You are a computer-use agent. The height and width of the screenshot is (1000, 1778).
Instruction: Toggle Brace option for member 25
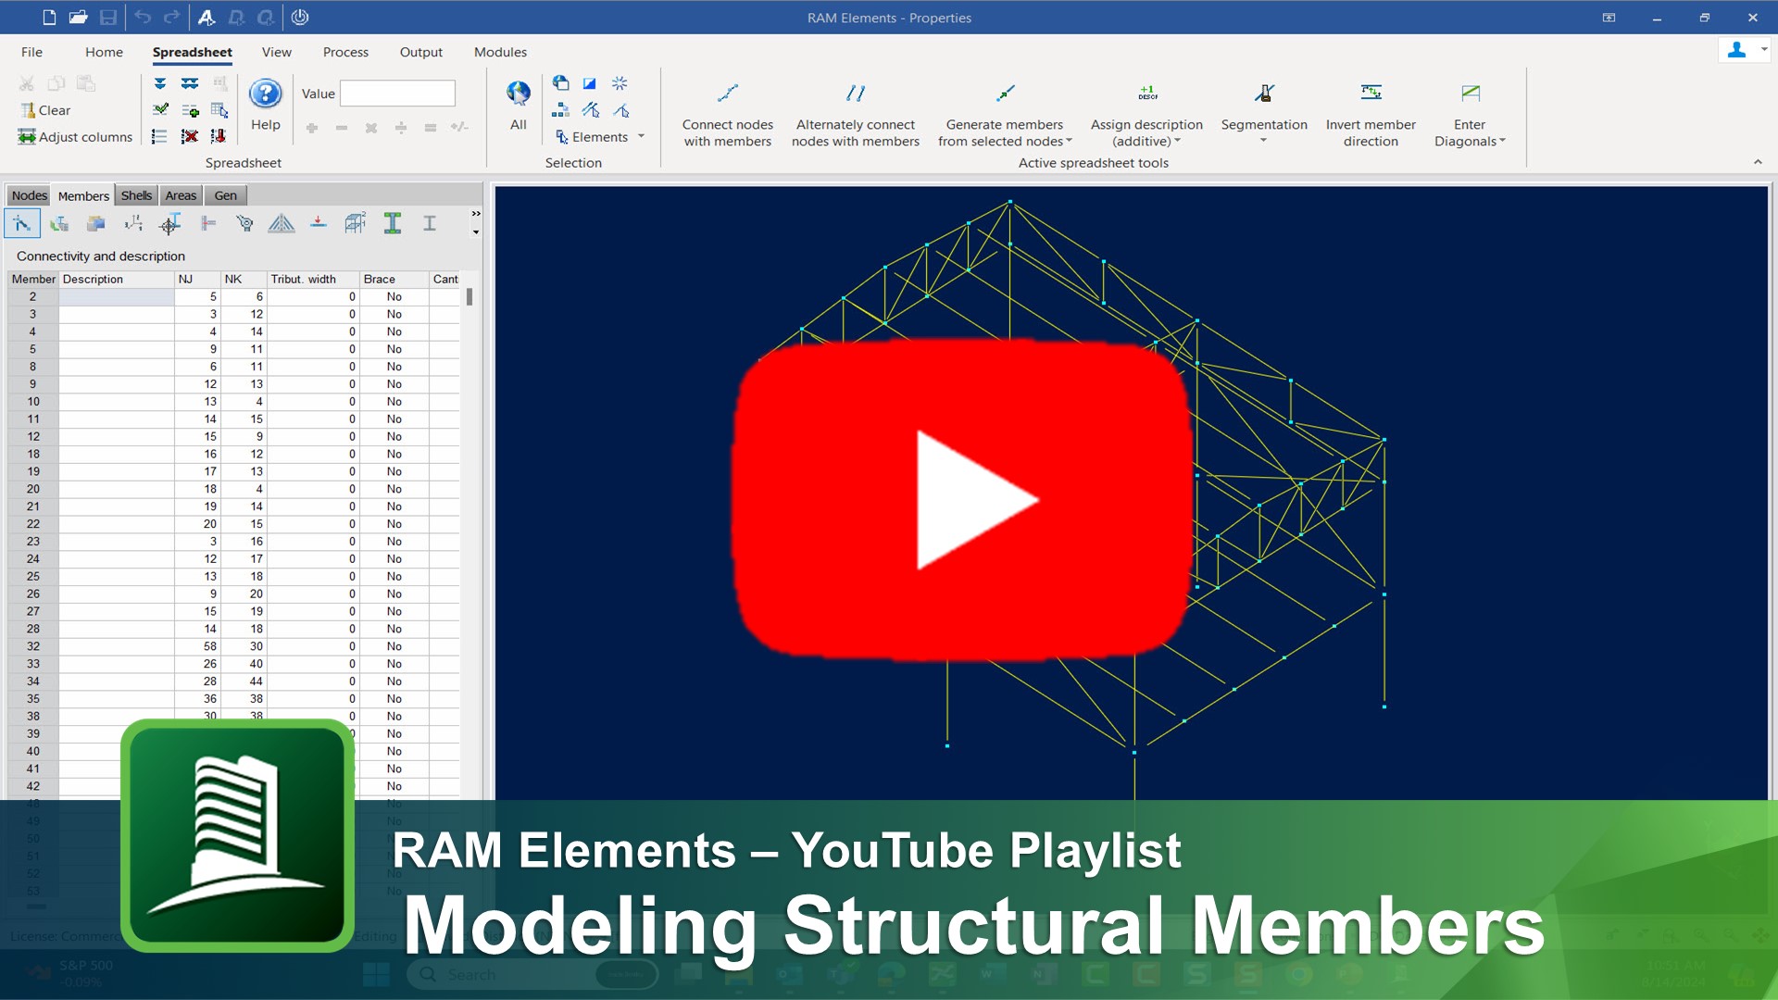pos(394,576)
